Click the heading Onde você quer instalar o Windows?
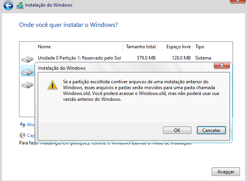Screen dimensions: 247x181 (68, 25)
